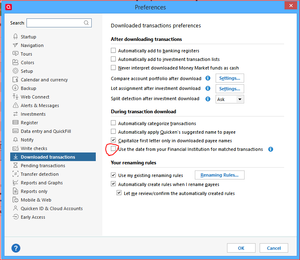This screenshot has width=300, height=260.
Task: Click info icon for Lot assignment
Action: click(208, 88)
